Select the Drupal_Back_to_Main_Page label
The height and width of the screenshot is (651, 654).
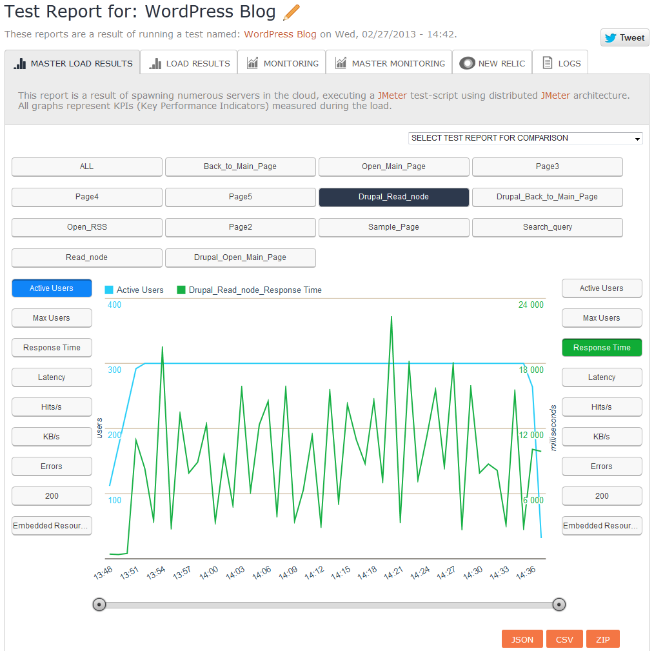(x=547, y=197)
